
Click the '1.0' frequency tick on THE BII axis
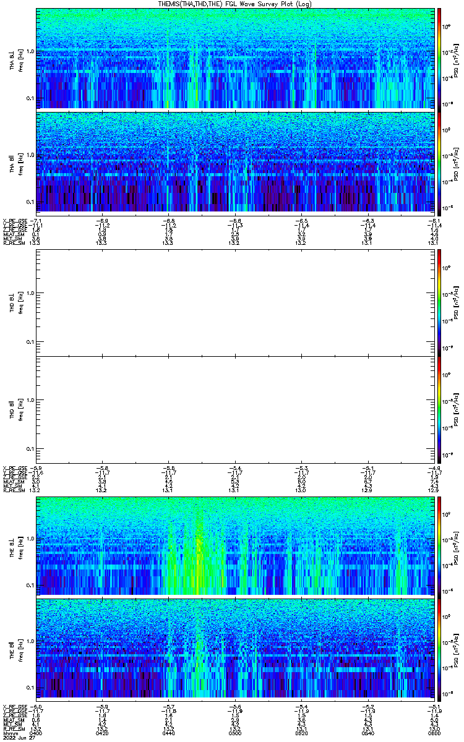(x=30, y=641)
